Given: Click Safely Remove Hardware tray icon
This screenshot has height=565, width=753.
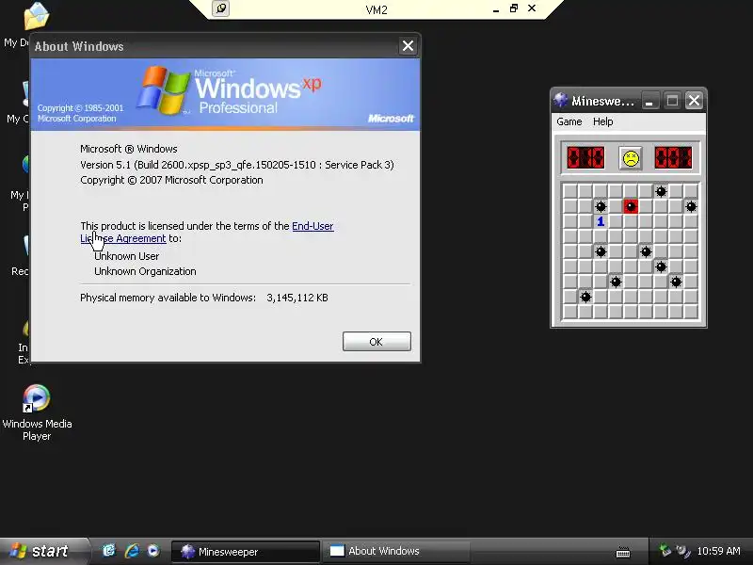Looking at the screenshot, I should pos(665,551).
